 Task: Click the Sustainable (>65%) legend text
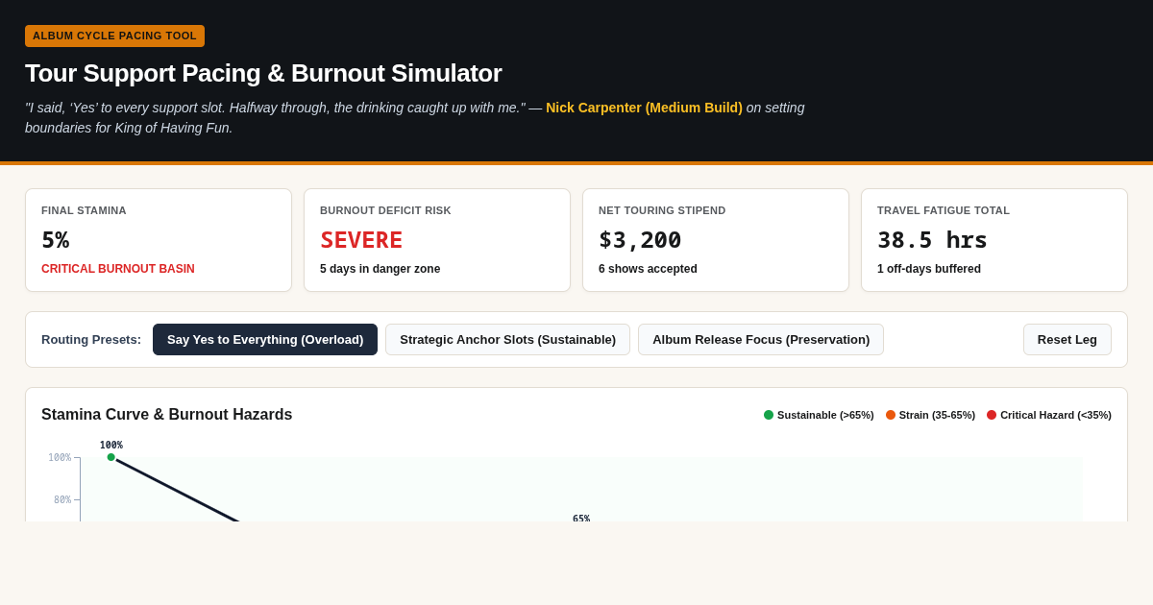(x=825, y=415)
